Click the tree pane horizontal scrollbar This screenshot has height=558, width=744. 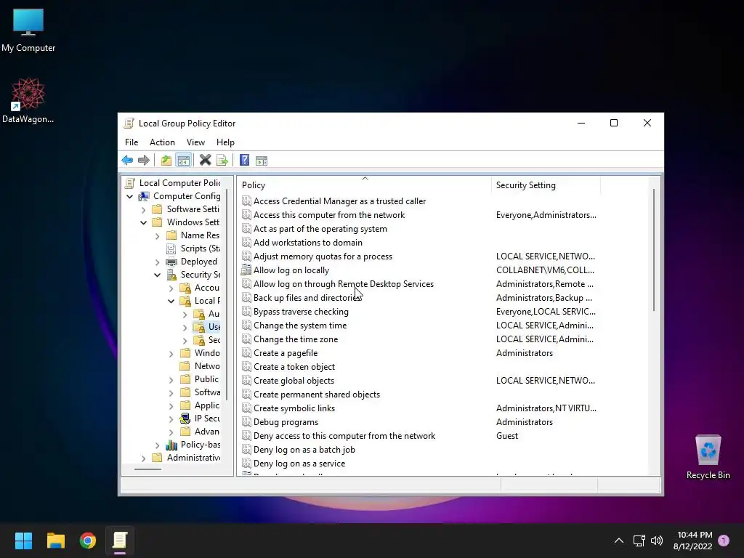point(147,469)
